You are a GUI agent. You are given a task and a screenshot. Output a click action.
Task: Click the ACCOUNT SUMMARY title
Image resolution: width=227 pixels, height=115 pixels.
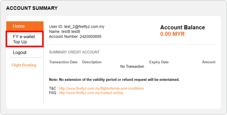pyautogui.click(x=32, y=8)
